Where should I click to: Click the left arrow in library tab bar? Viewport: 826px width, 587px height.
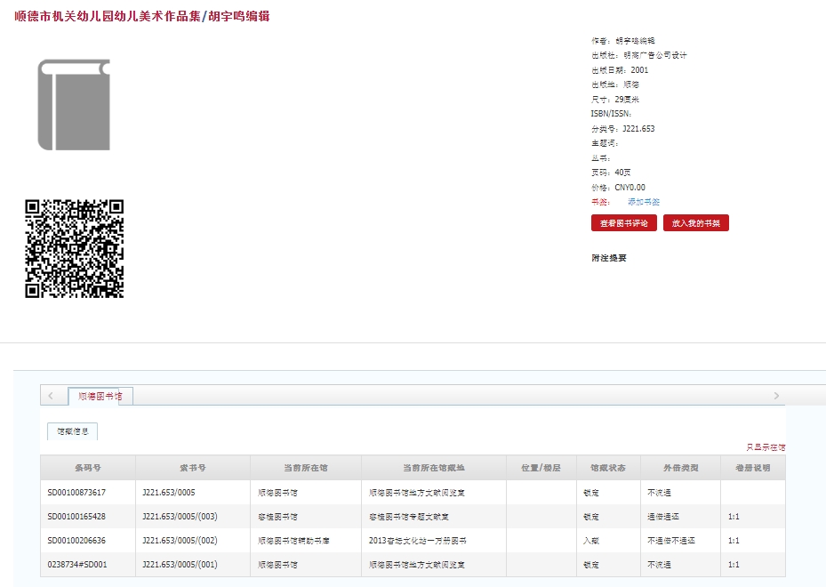tap(51, 396)
